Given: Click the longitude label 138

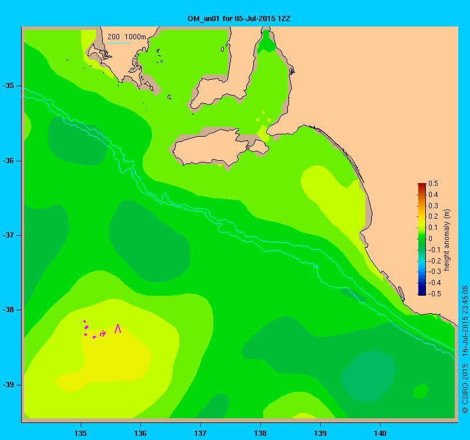Looking at the screenshot, I should point(260,433).
